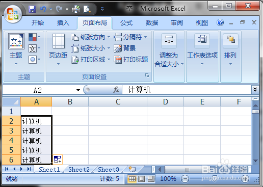Click the Save icon in quick access toolbar
Screen dimensions: 263x187
(x=32, y=9)
